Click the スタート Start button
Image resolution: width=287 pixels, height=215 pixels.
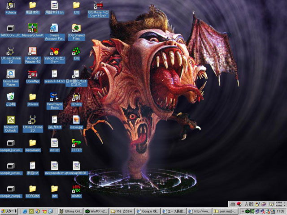pos(9,211)
